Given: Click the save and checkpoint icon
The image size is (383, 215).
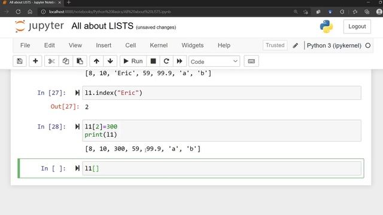Looking at the screenshot, I should click(20, 61).
